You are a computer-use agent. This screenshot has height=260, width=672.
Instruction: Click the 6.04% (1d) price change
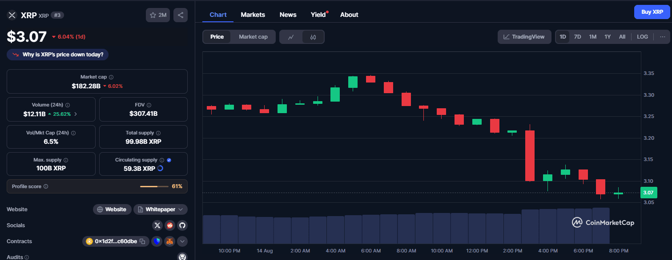coord(69,36)
